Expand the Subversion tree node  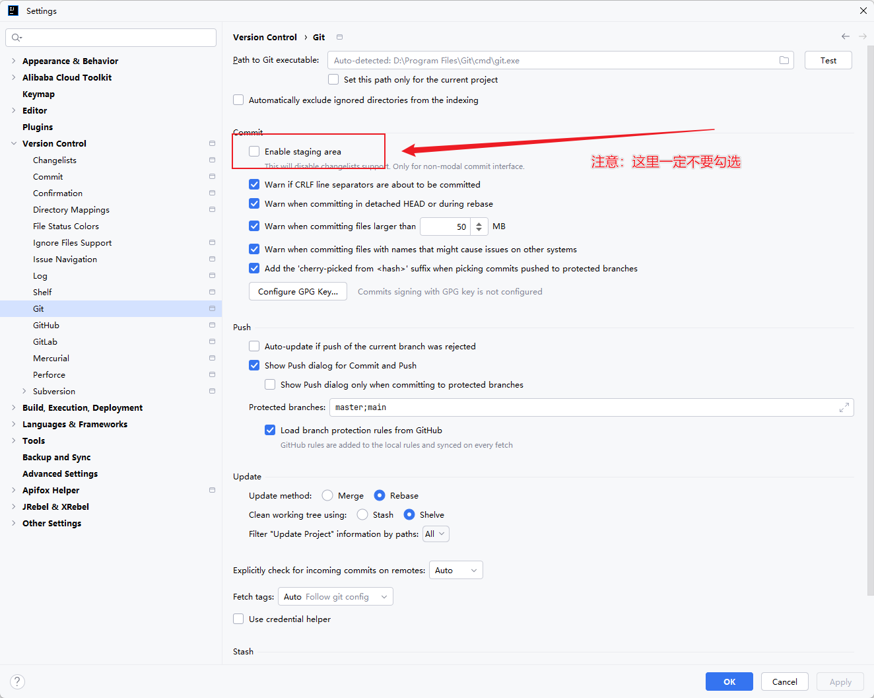coord(24,391)
